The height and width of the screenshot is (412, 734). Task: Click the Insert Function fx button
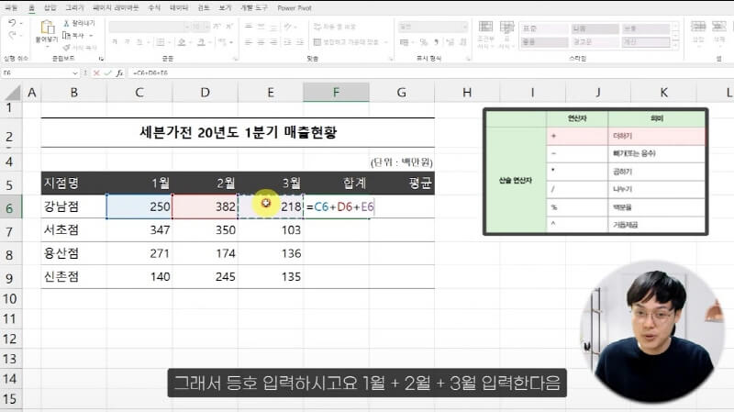[120, 73]
